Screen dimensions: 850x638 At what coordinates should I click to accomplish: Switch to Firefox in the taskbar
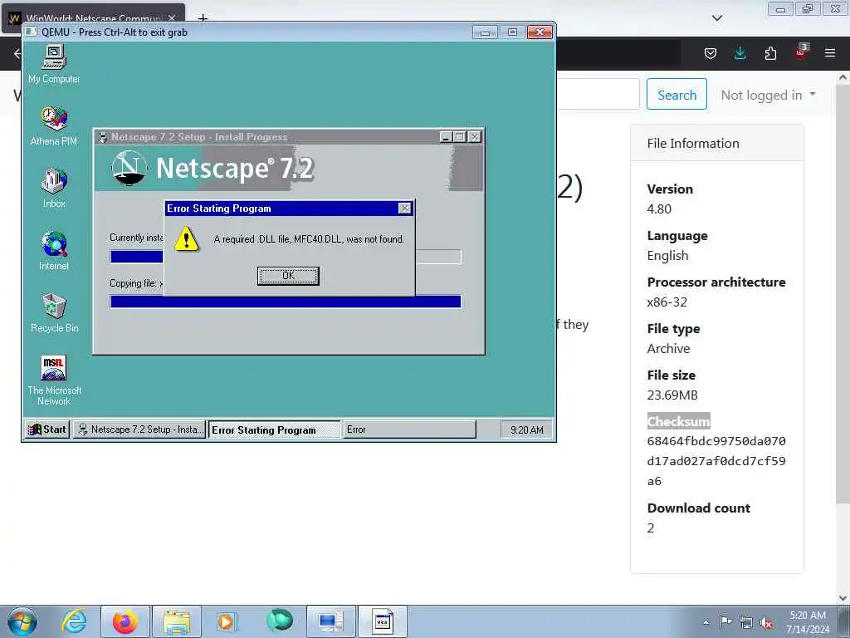point(125,621)
